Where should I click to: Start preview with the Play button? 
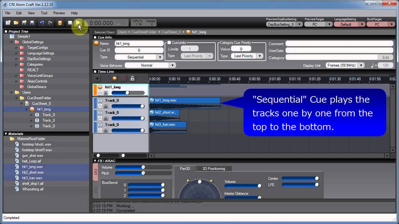pos(78,23)
